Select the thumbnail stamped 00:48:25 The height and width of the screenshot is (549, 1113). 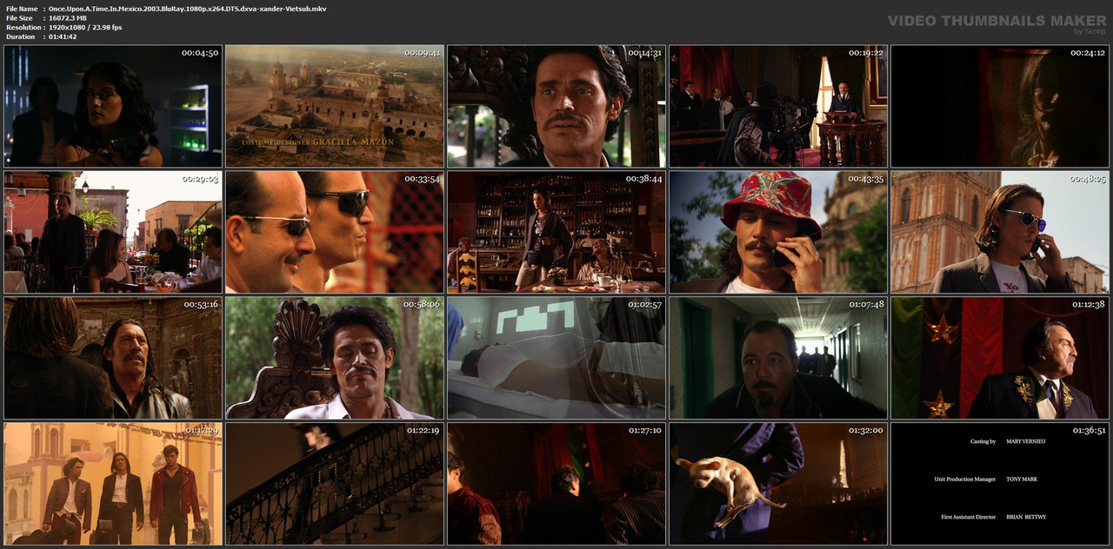pyautogui.click(x=1000, y=232)
